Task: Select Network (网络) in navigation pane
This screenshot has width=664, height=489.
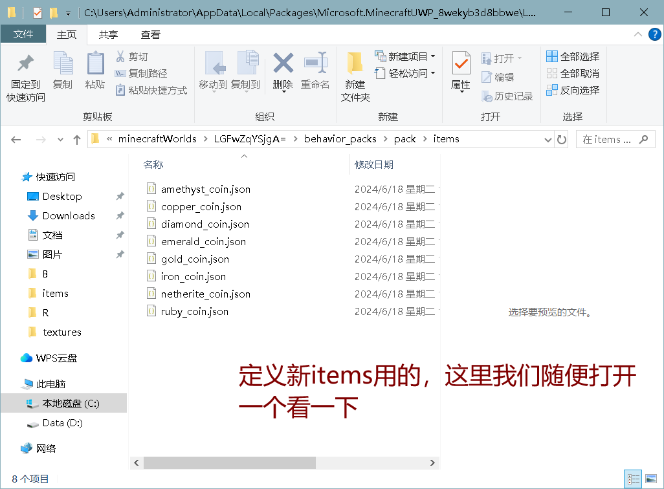Action: [46, 449]
